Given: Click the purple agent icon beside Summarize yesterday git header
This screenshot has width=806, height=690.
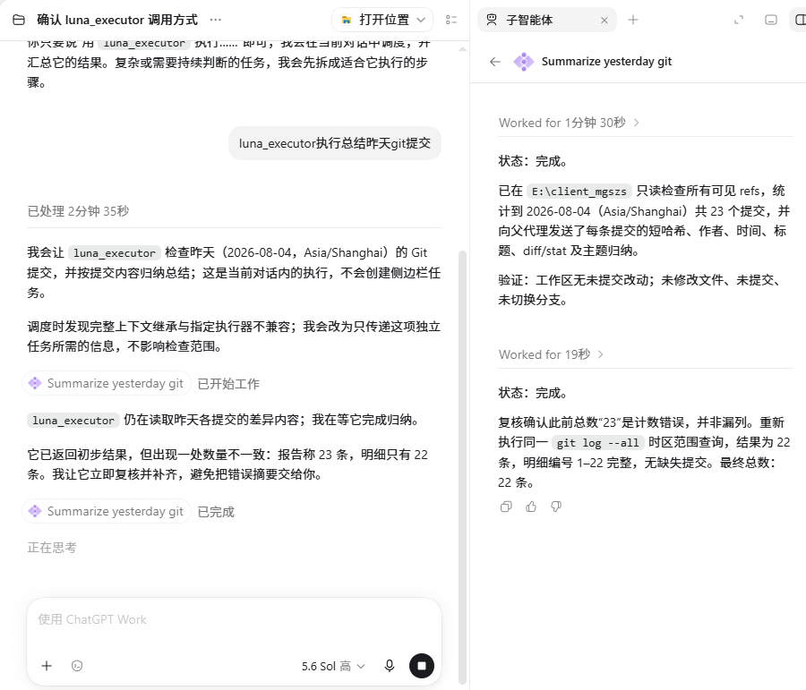Looking at the screenshot, I should (x=523, y=62).
